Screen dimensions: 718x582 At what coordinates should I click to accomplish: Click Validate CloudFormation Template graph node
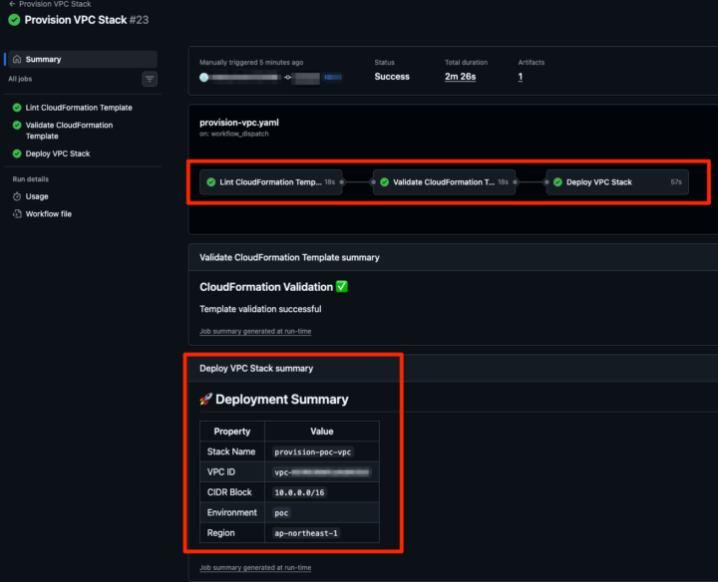tap(444, 182)
